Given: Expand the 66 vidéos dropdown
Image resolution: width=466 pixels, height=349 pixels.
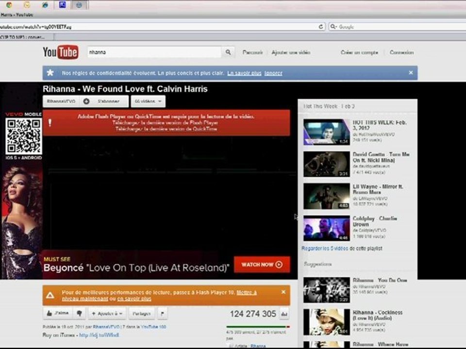Looking at the screenshot, I should point(148,101).
